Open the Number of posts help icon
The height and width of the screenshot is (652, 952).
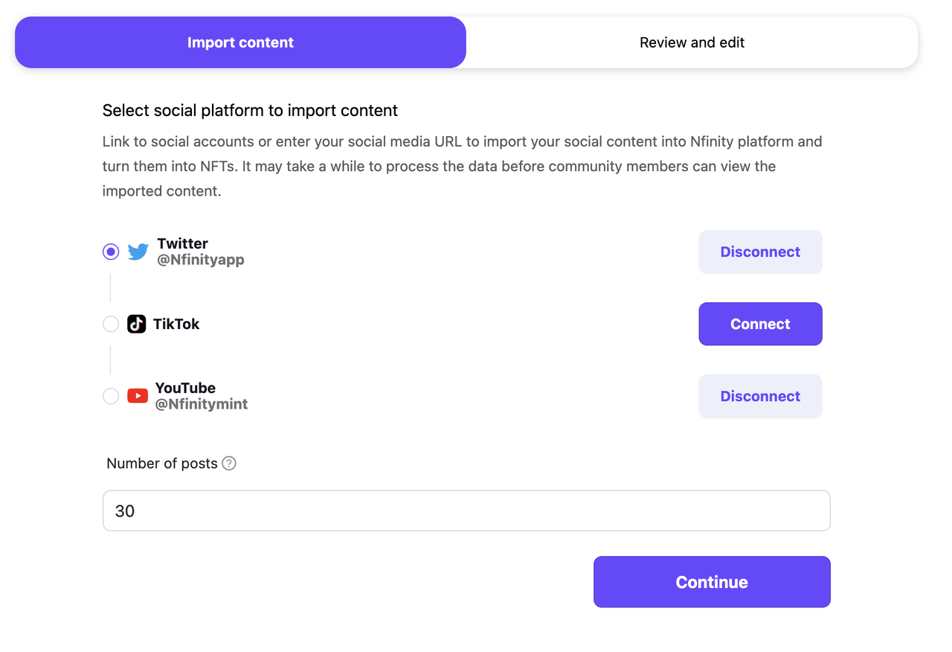pos(229,464)
